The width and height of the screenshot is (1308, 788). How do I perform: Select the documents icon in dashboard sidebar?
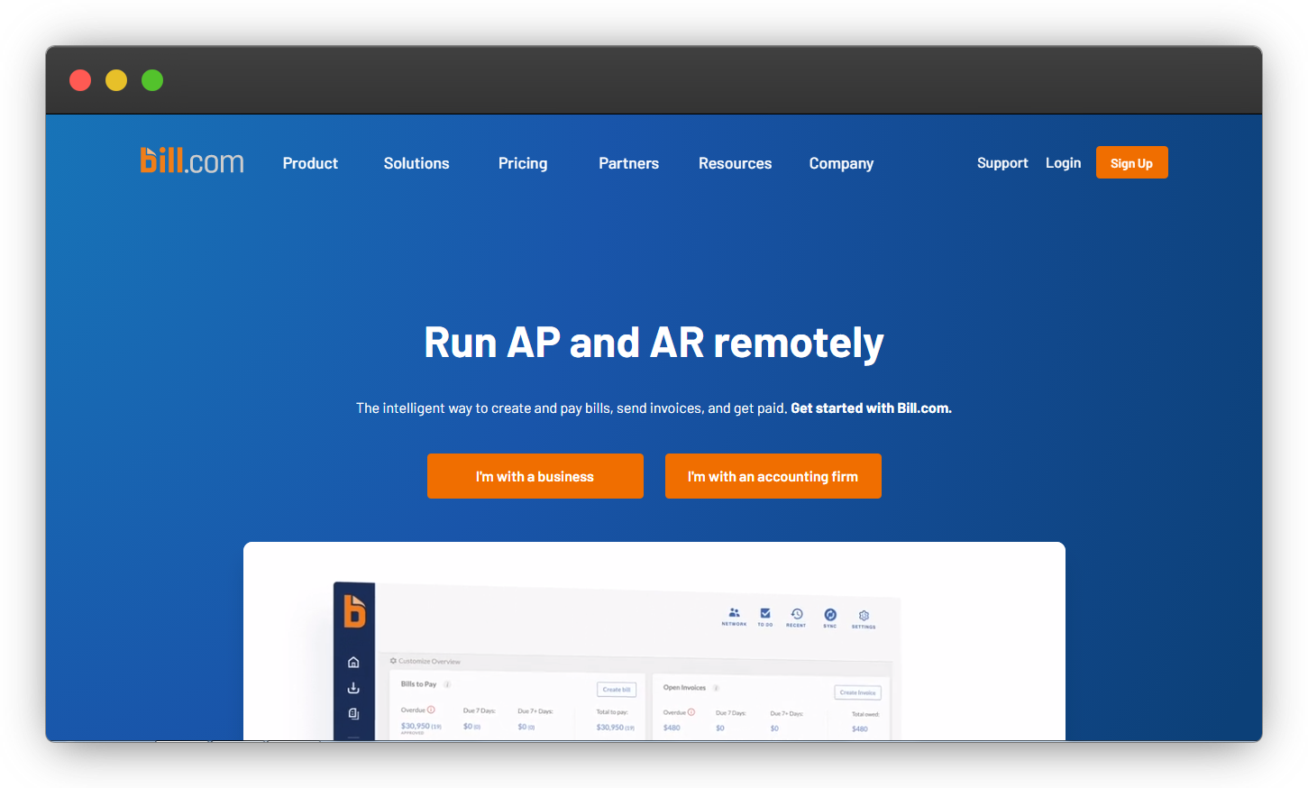coord(353,714)
